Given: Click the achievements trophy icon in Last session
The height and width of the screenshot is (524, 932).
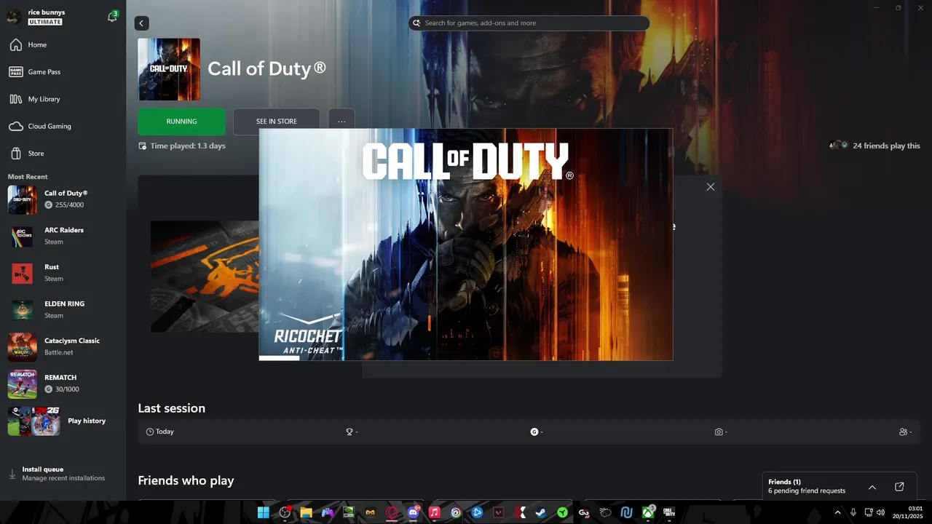Looking at the screenshot, I should tap(349, 432).
